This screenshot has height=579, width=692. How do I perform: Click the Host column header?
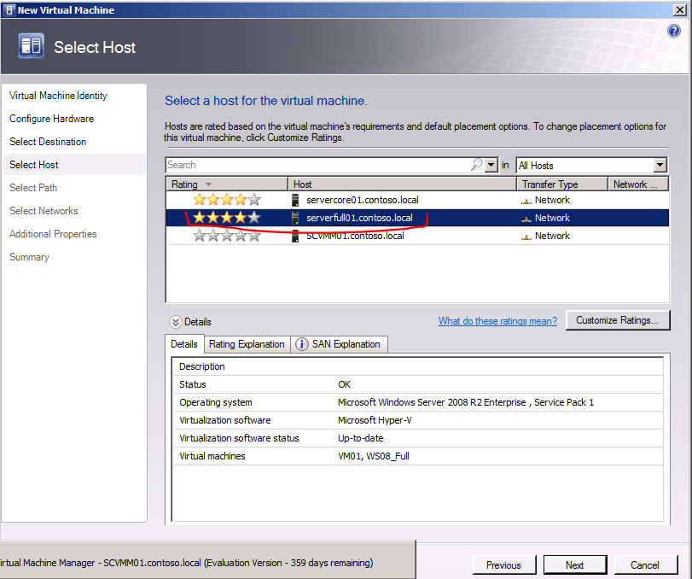[x=402, y=184]
